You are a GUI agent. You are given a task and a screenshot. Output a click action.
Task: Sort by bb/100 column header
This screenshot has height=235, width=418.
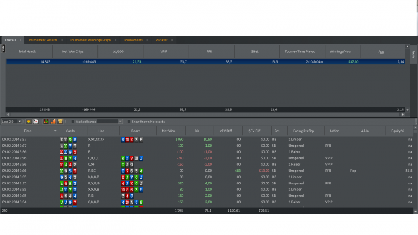[x=118, y=52]
